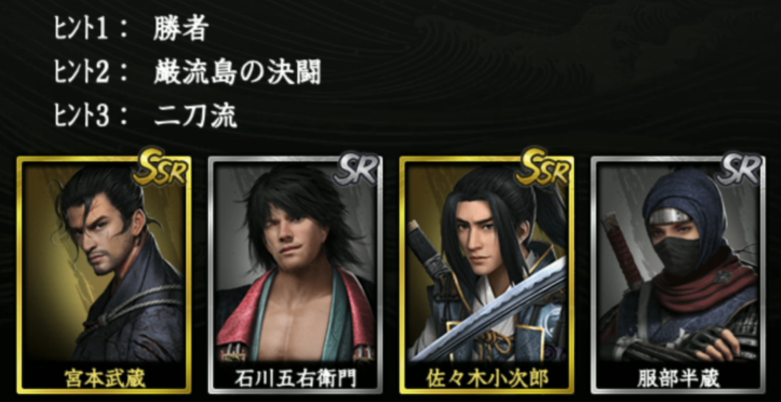Click the 宮本武蔵 name label
Viewport: 781px width, 402px height.
tap(104, 379)
